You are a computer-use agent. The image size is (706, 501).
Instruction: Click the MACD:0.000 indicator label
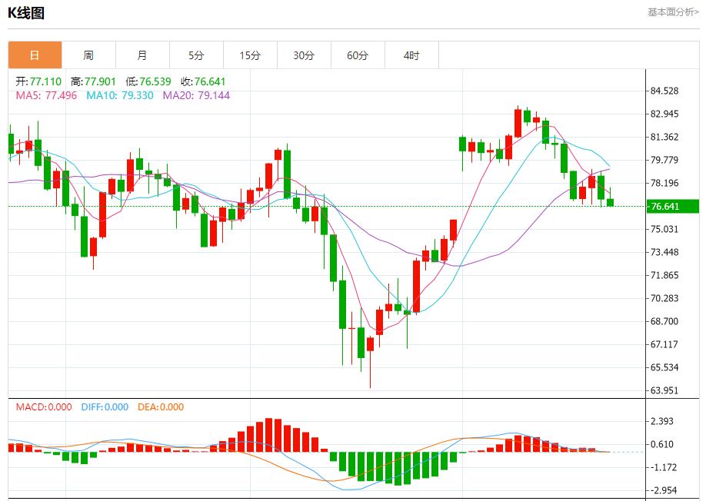[x=44, y=407]
